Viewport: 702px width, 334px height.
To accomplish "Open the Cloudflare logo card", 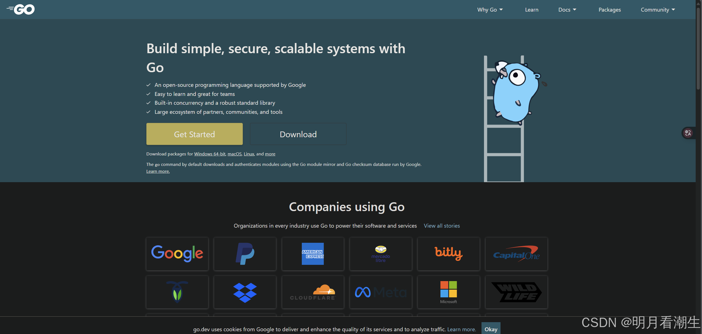I will [x=313, y=292].
